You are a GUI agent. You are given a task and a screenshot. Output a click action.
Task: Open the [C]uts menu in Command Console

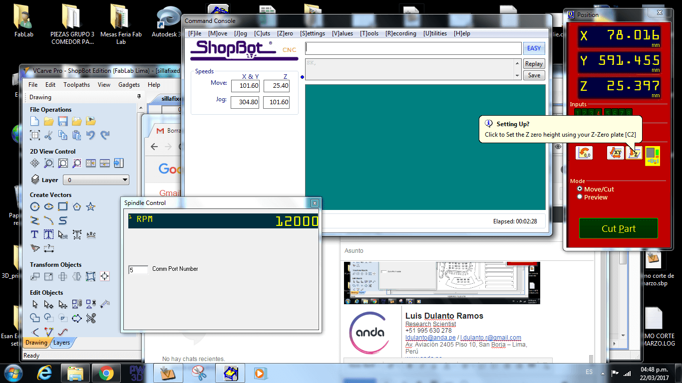262,33
